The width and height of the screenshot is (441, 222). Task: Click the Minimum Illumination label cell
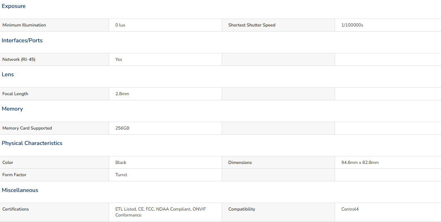(54, 25)
